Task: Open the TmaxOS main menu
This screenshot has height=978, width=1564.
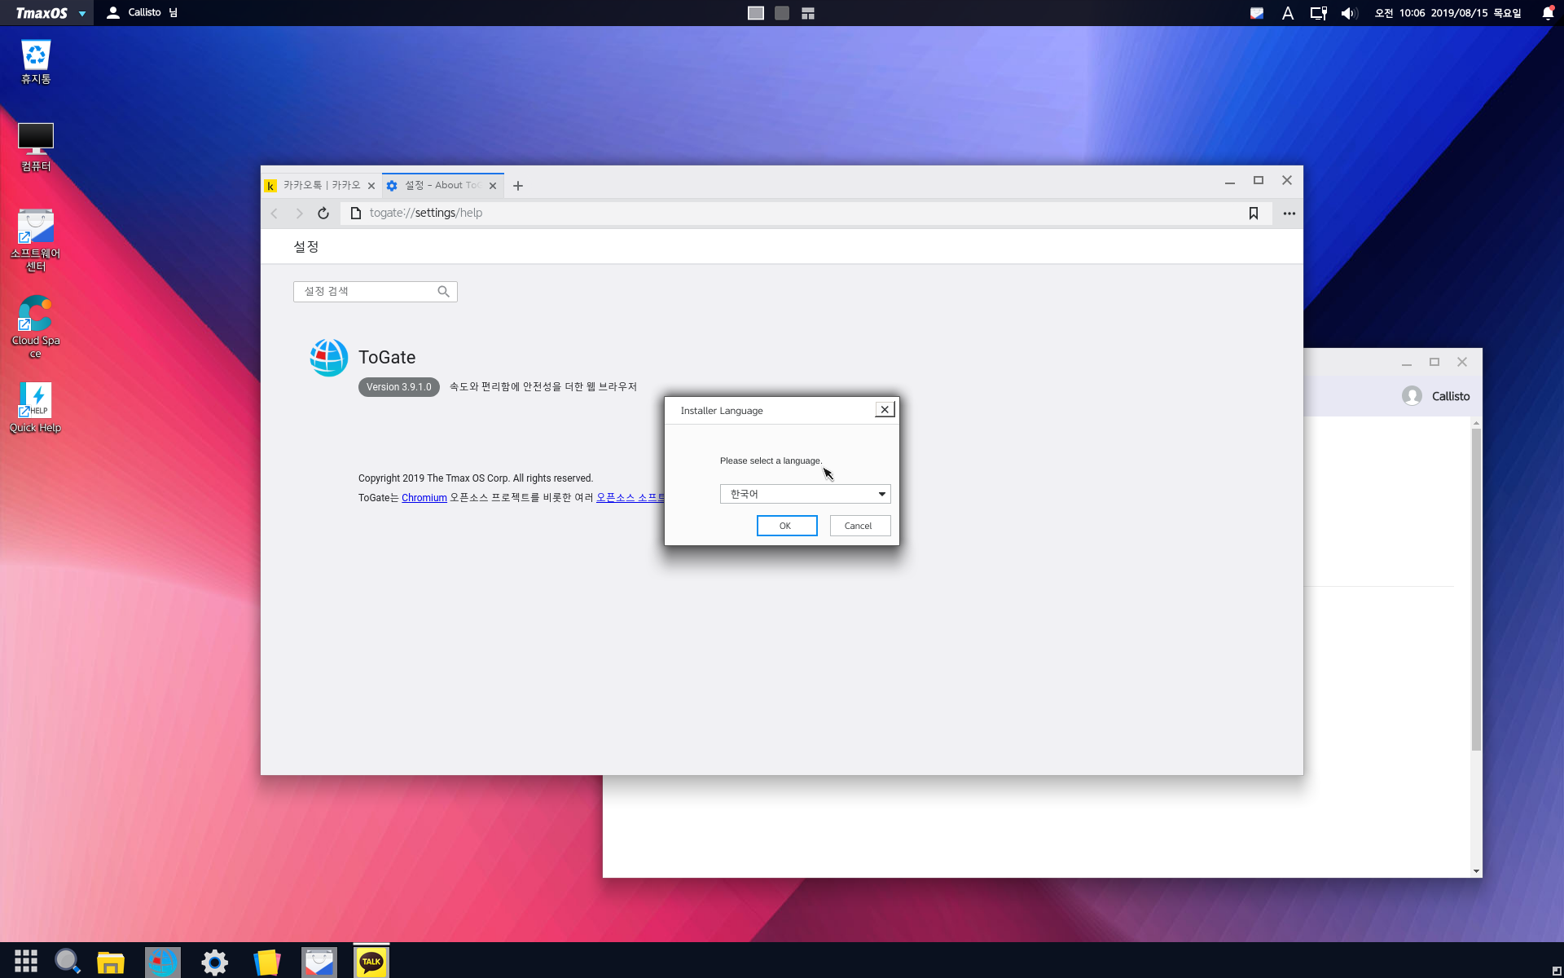Action: (x=49, y=13)
